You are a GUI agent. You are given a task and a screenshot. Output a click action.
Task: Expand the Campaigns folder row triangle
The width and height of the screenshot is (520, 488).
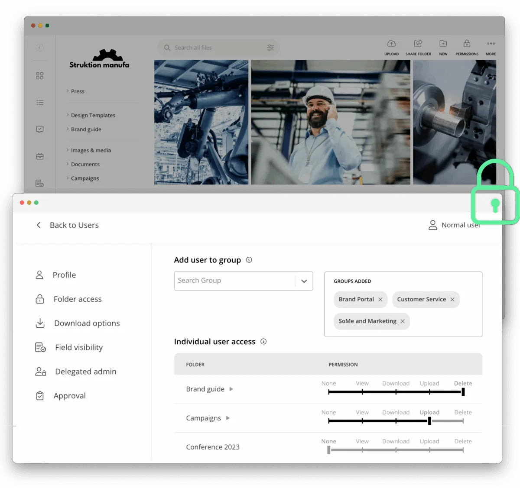(228, 418)
